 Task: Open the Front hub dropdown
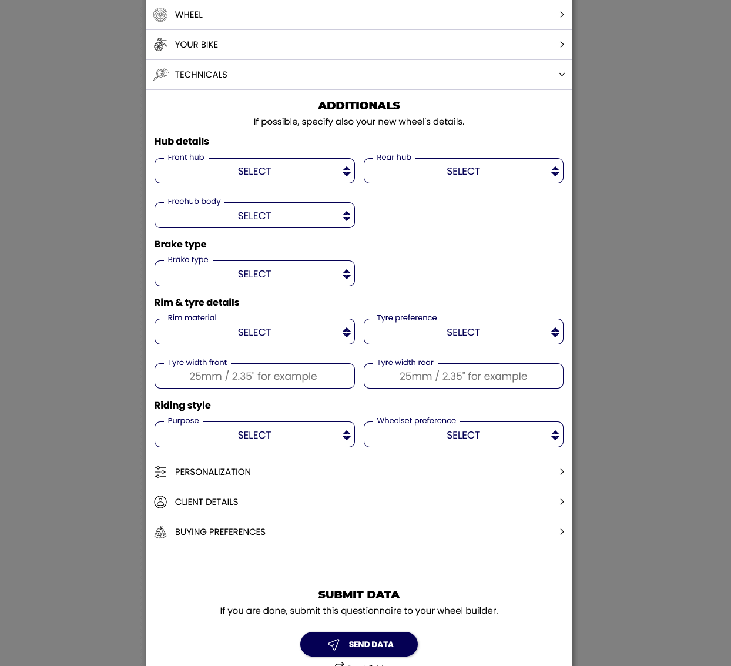click(254, 171)
